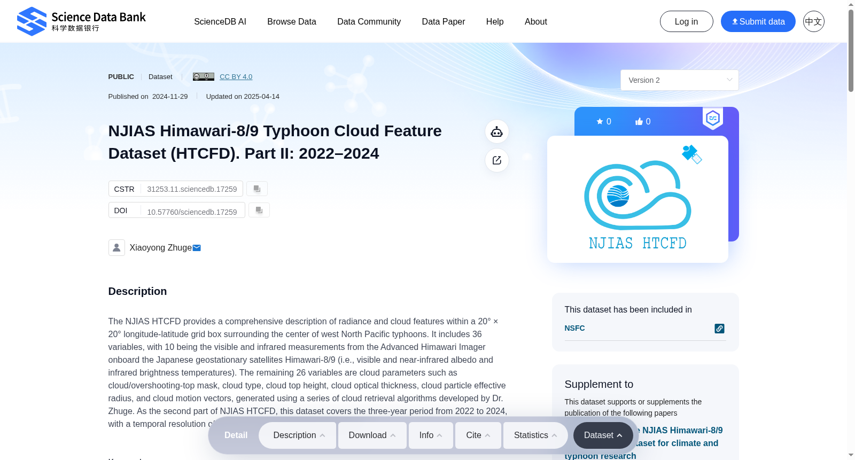Click the scrollbar down arrow
This screenshot has height=460, width=855.
pos(851,455)
